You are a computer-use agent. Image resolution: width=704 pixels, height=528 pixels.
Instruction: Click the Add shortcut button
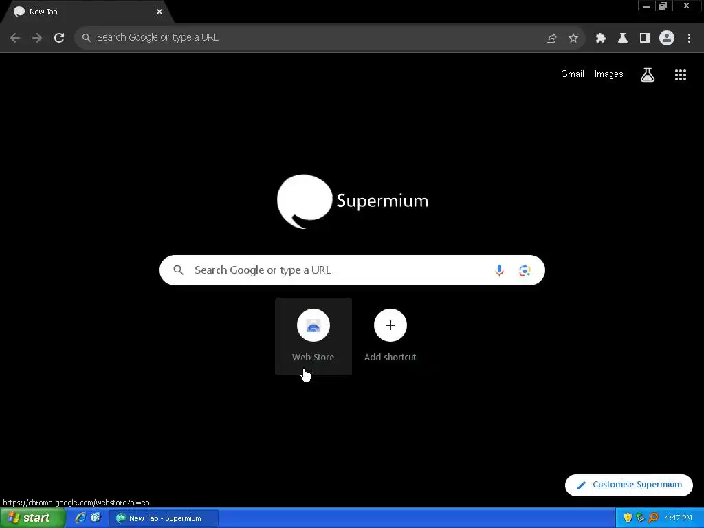[390, 335]
